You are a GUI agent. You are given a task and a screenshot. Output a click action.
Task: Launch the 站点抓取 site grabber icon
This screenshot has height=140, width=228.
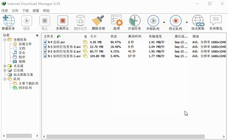pyautogui.click(x=198, y=21)
